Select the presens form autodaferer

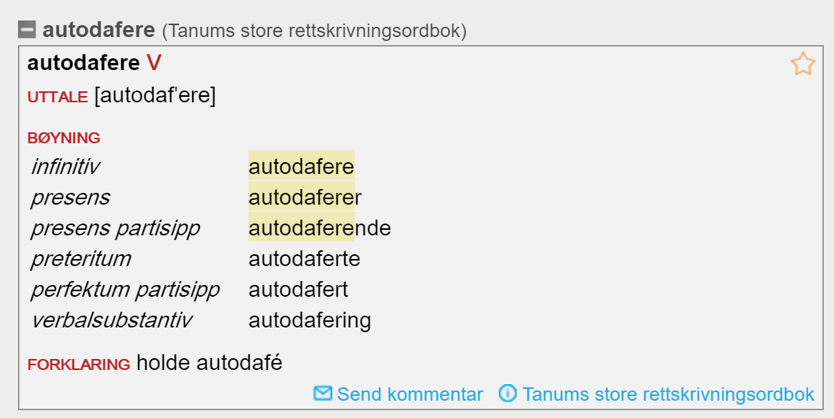tap(305, 198)
